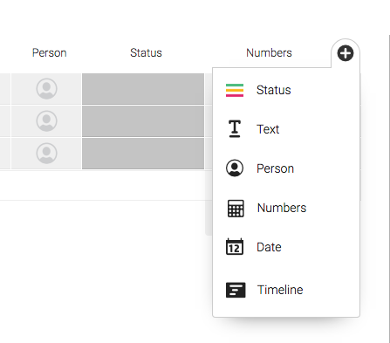
Task: Open first row status cell
Action: pyautogui.click(x=143, y=89)
